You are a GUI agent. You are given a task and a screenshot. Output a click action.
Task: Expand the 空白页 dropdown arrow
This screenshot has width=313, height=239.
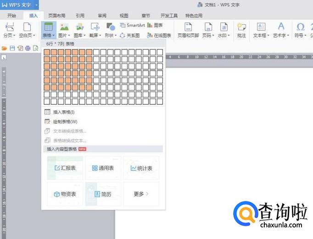pyautogui.click(x=34, y=35)
